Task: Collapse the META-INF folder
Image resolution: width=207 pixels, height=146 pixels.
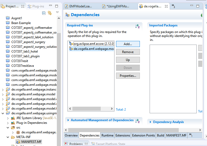Action: tap(8, 137)
